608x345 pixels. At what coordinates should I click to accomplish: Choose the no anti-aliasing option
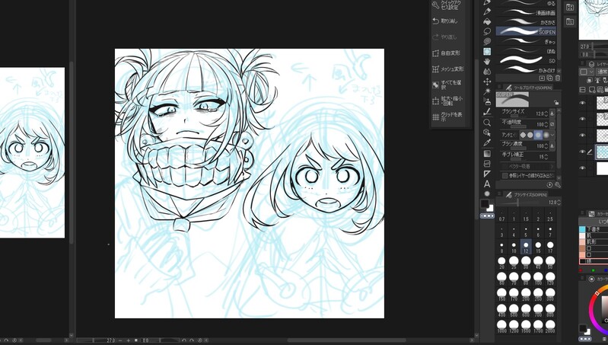[x=523, y=135]
